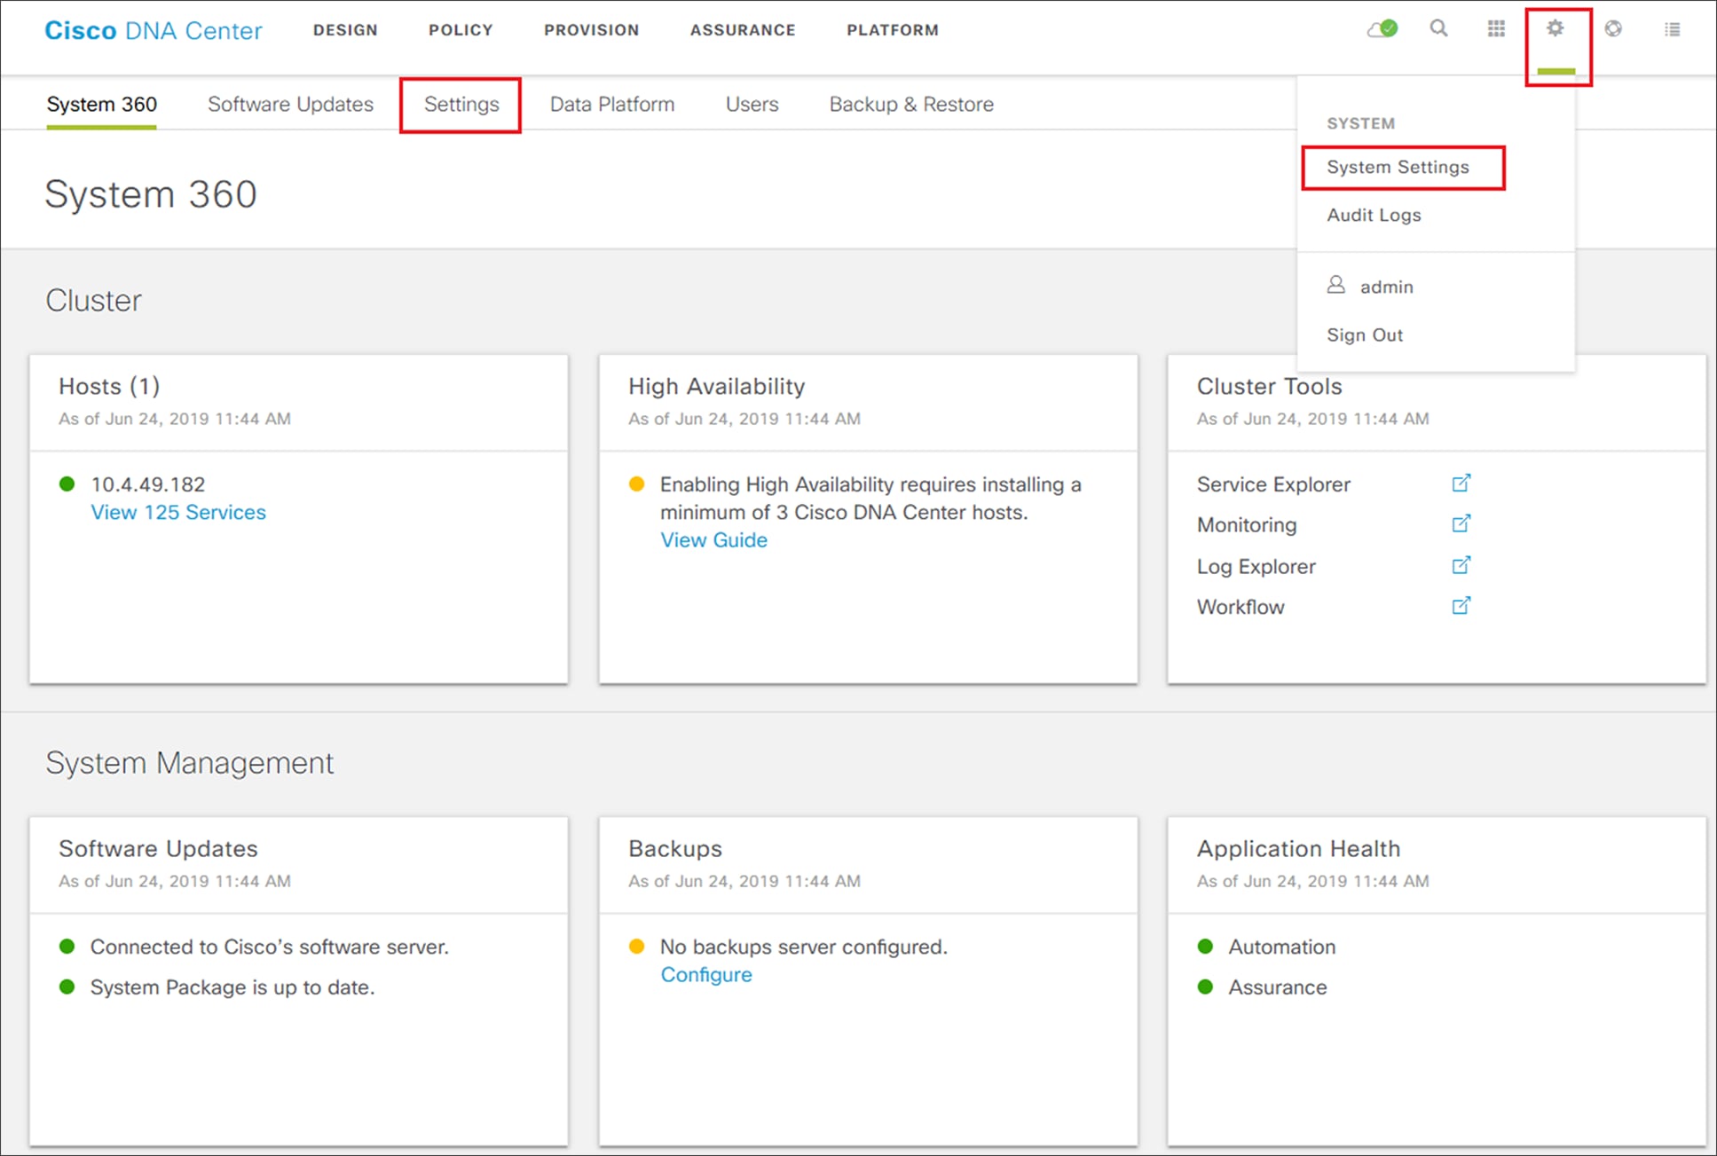
Task: Click the Assurance health entry
Action: [1278, 987]
